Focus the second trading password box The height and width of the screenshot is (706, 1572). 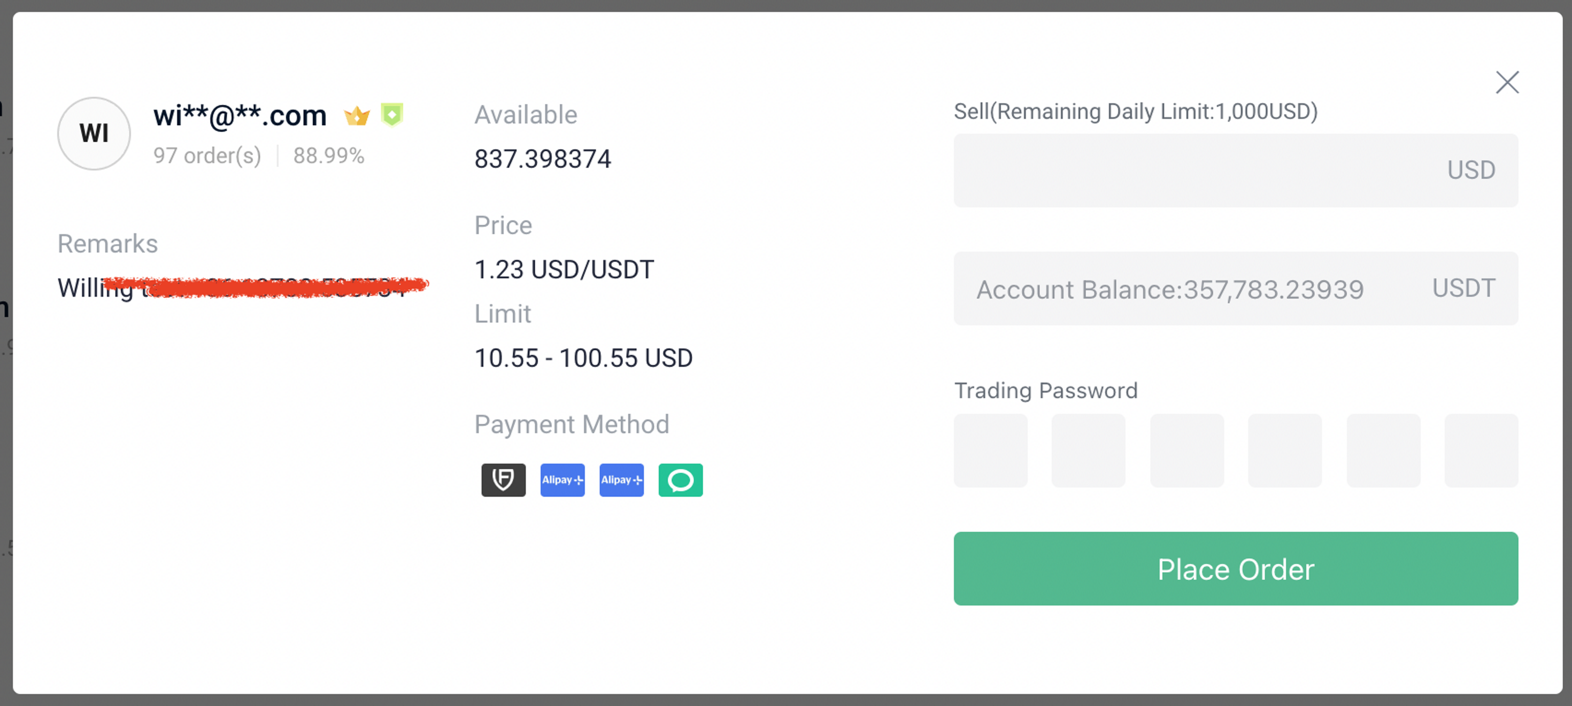pos(1088,450)
